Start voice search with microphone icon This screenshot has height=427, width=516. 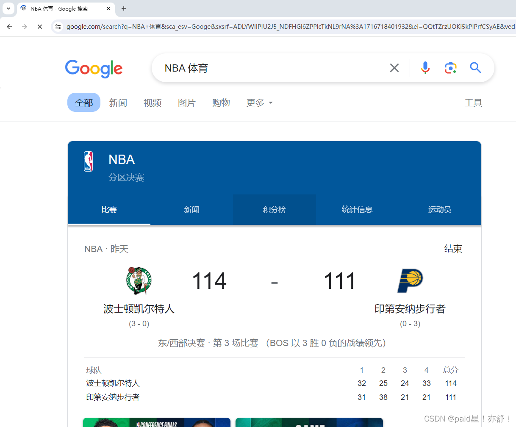[x=425, y=68]
